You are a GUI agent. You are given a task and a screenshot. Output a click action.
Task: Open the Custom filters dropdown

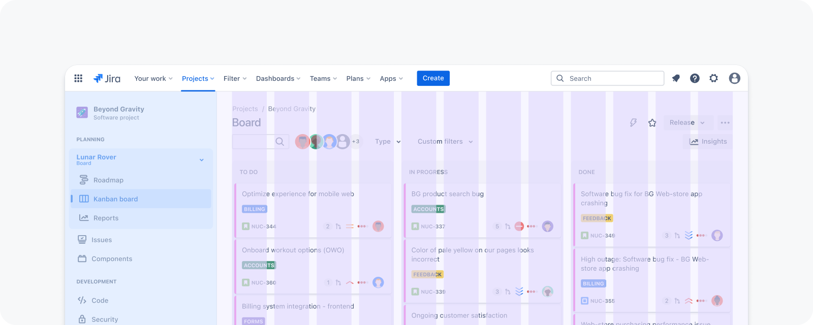tap(445, 142)
